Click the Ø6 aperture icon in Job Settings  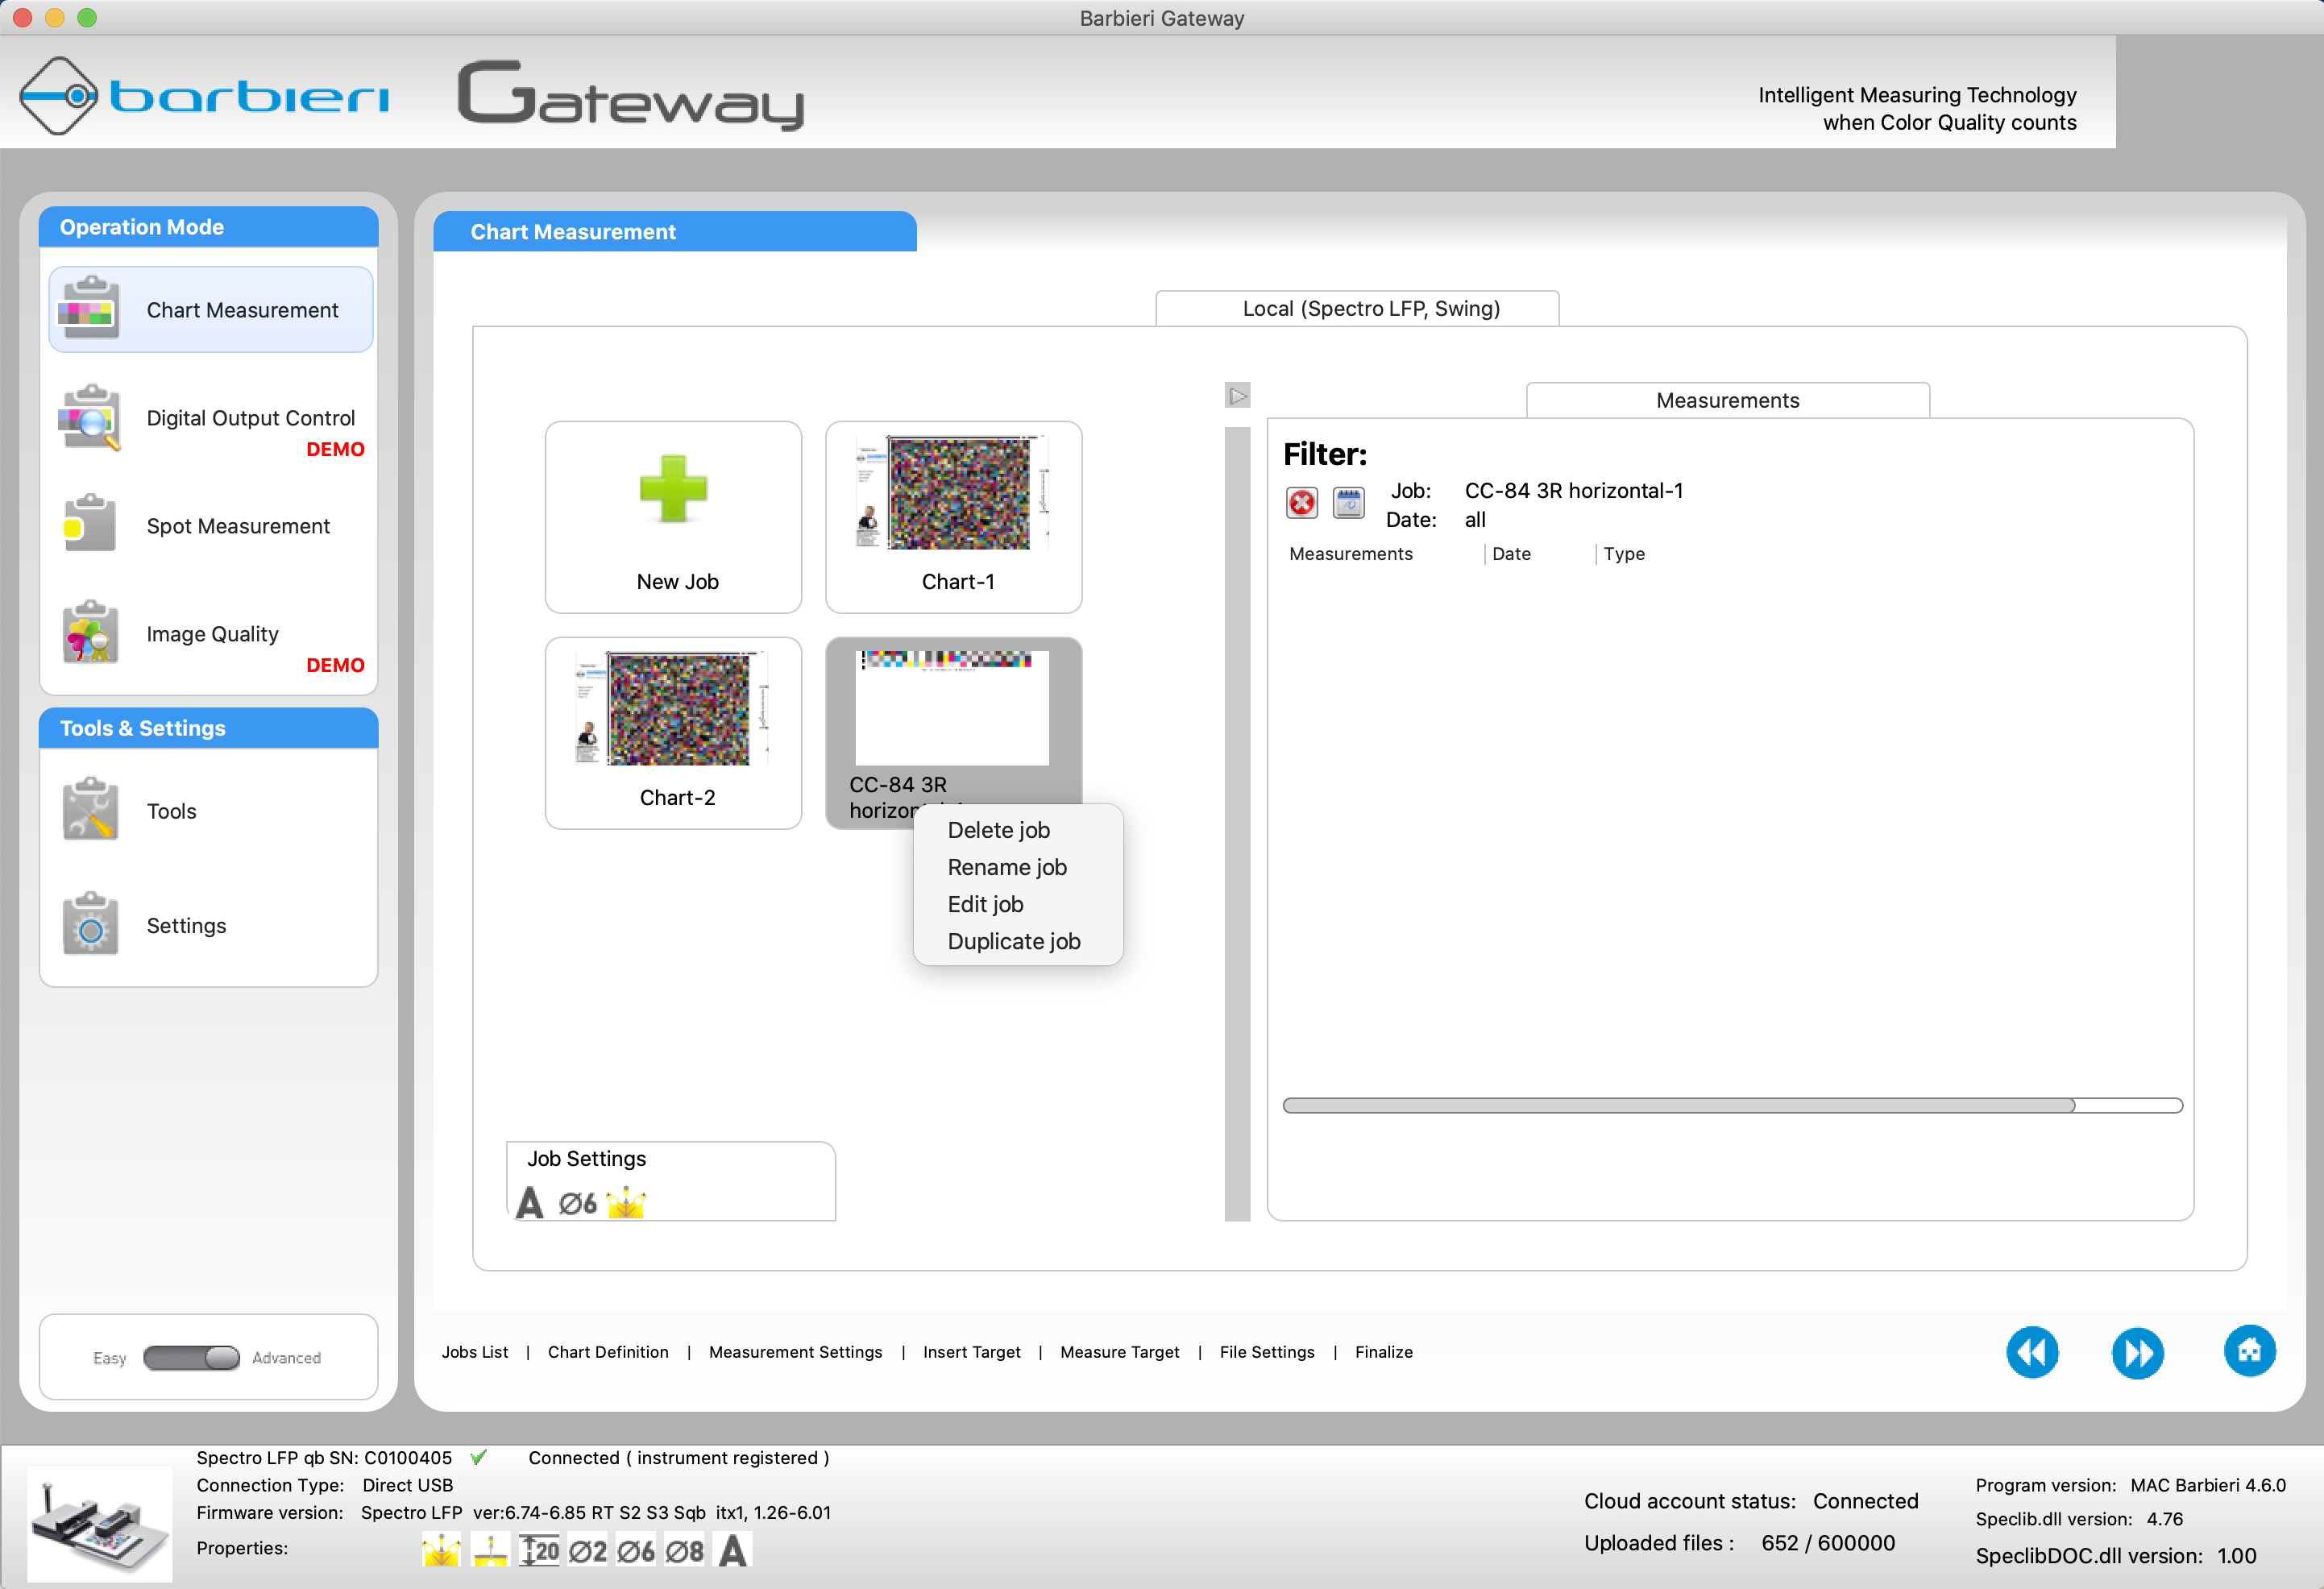578,1203
